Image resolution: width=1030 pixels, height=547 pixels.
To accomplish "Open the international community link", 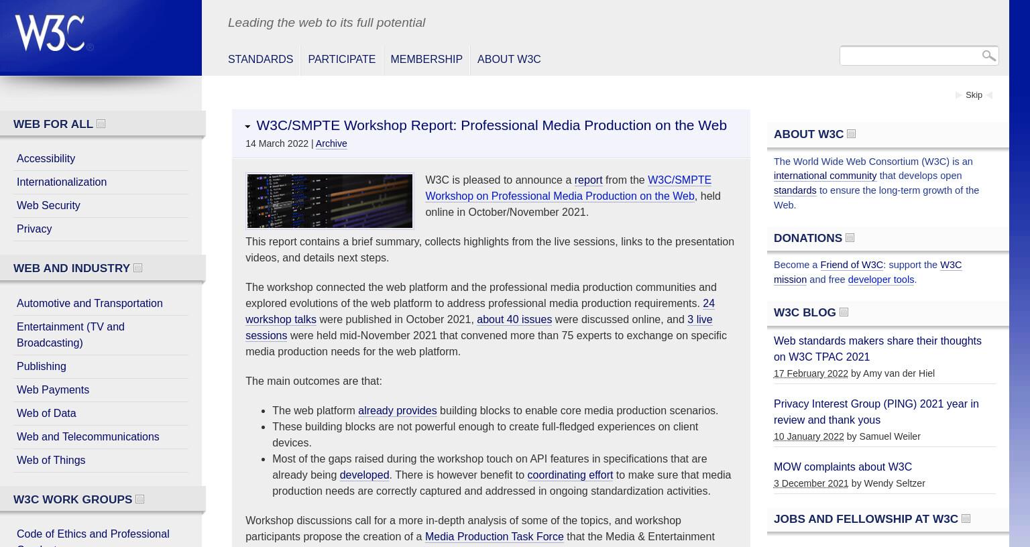I will click(825, 176).
